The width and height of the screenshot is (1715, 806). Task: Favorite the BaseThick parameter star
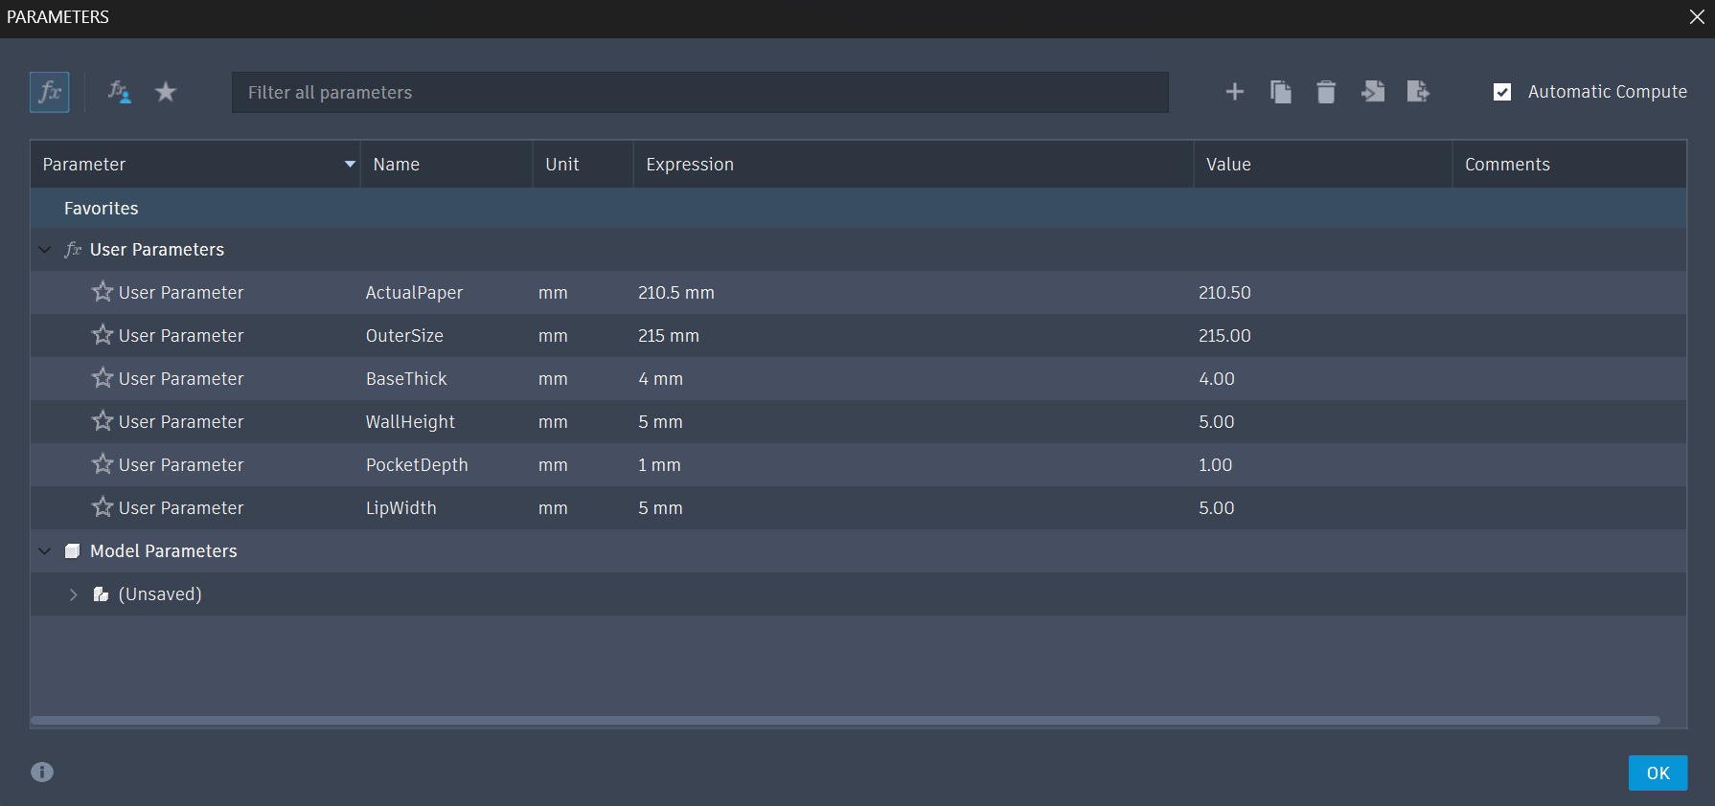coord(103,378)
